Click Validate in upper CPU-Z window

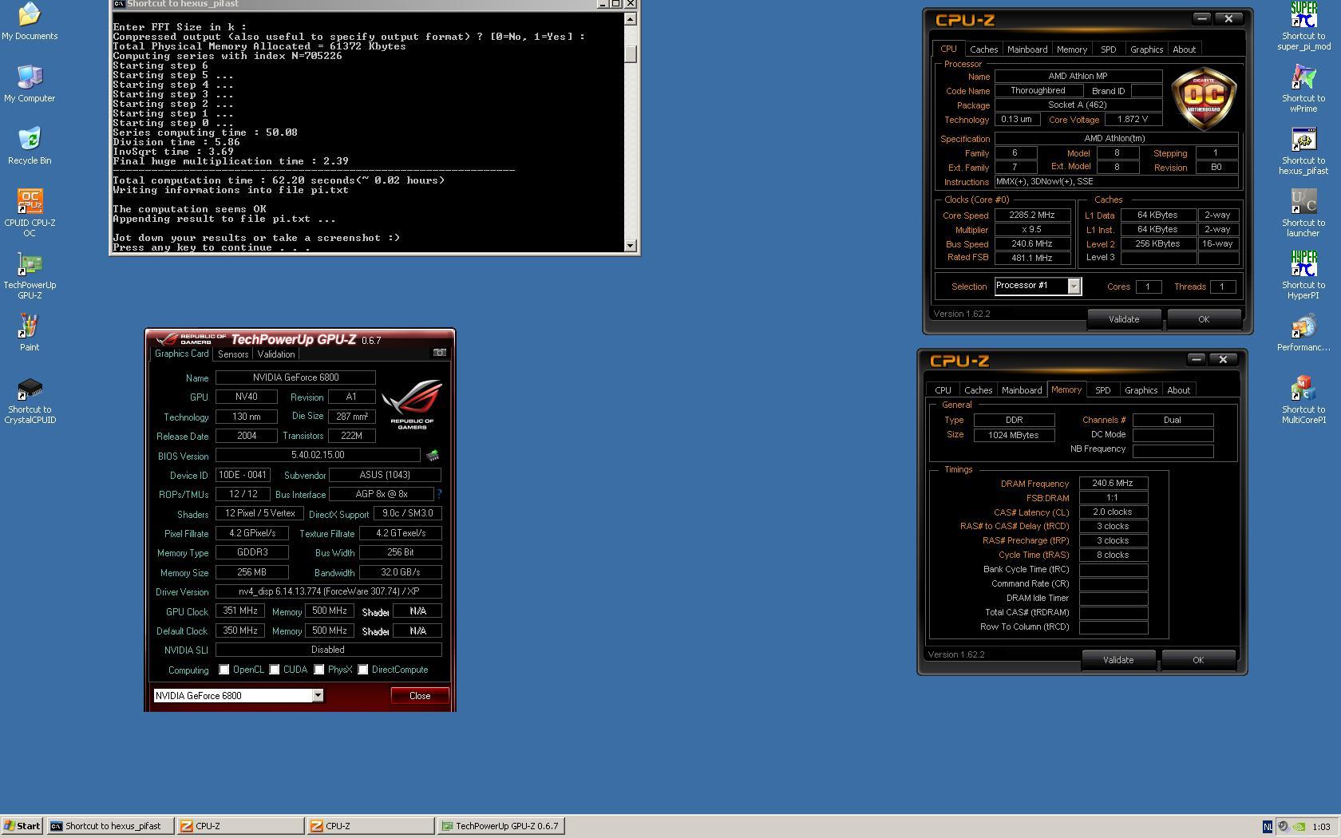pyautogui.click(x=1124, y=319)
